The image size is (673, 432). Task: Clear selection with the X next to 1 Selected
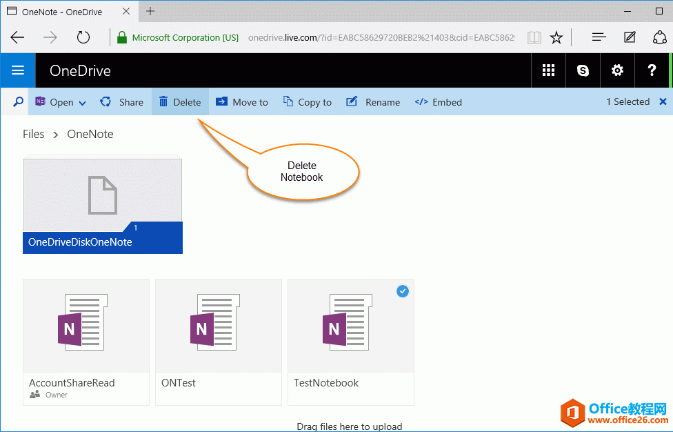664,101
